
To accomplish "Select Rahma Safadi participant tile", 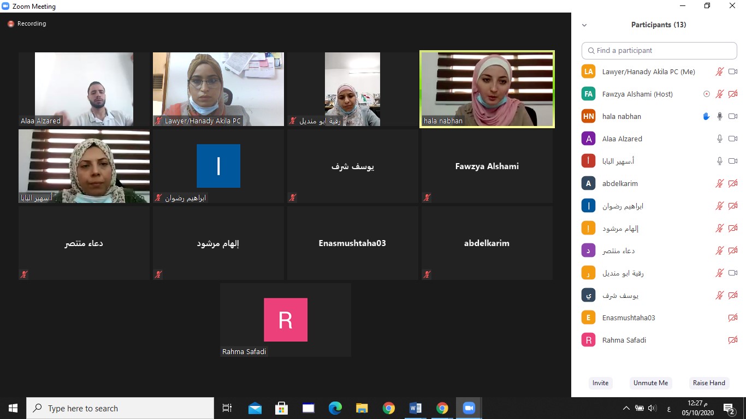I will click(x=286, y=320).
